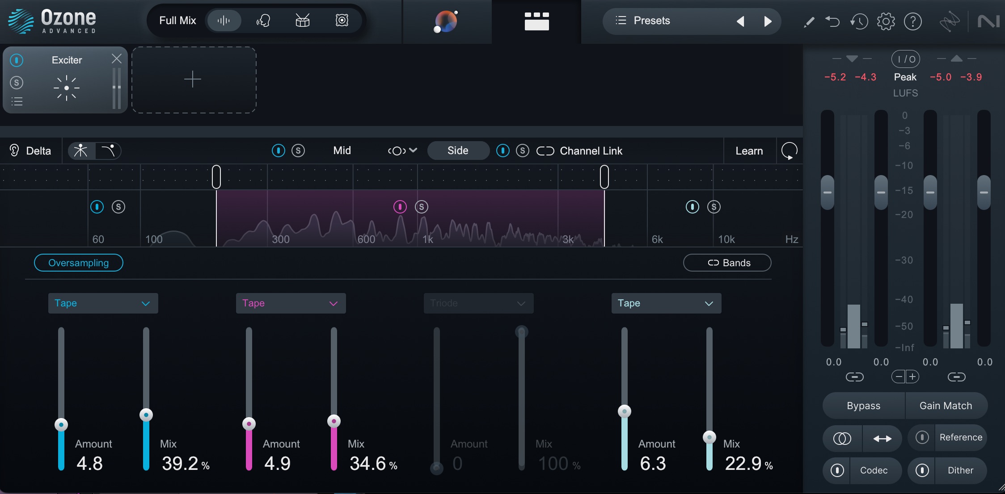Open the Master Assistant orb
The width and height of the screenshot is (1005, 494).
pyautogui.click(x=446, y=21)
